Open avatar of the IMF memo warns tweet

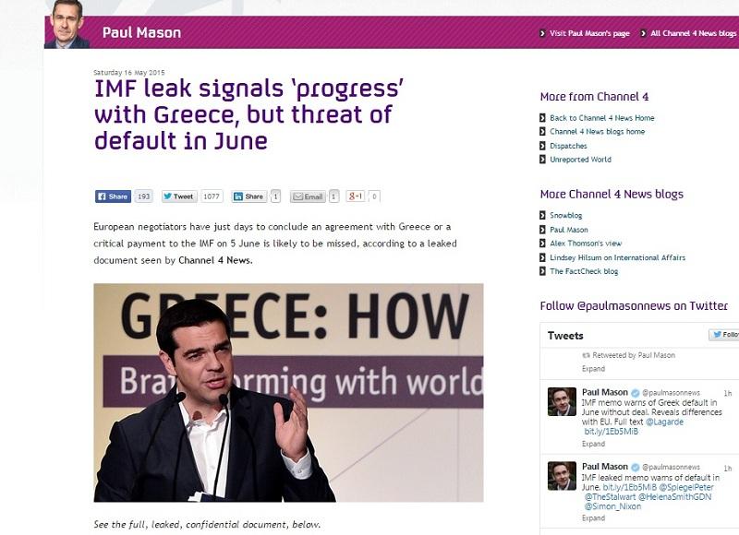tap(562, 402)
